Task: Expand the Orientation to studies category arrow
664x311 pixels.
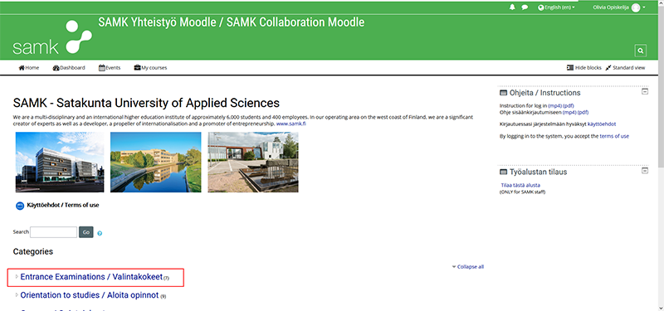Action: click(17, 295)
